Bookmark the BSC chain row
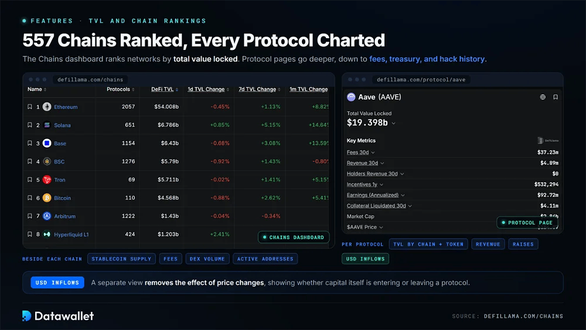Screen dimensions: 586x330 (x=29, y=161)
